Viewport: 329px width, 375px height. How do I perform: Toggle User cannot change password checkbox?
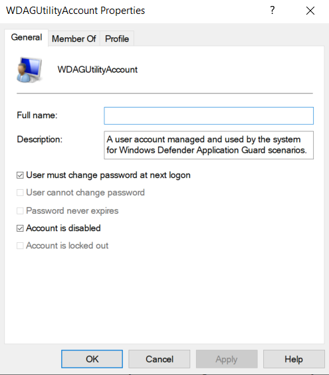[20, 192]
